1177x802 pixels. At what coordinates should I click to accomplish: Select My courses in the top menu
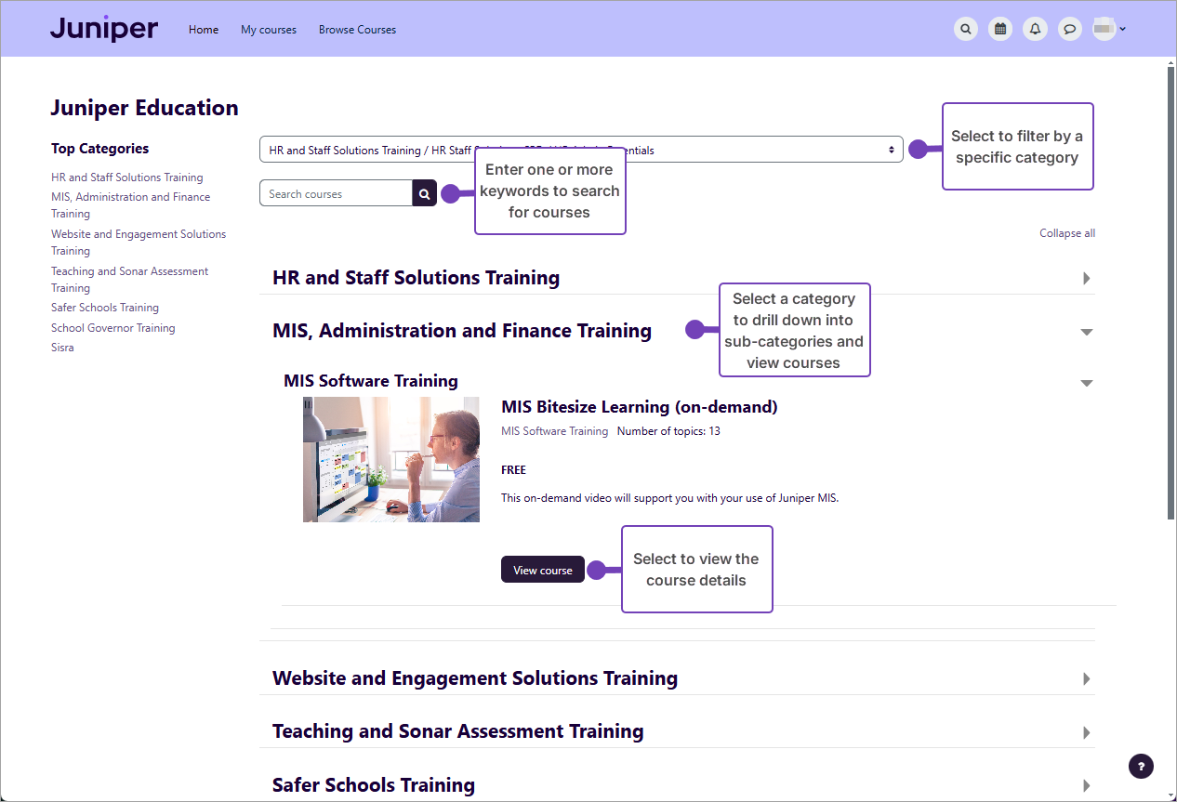[268, 29]
